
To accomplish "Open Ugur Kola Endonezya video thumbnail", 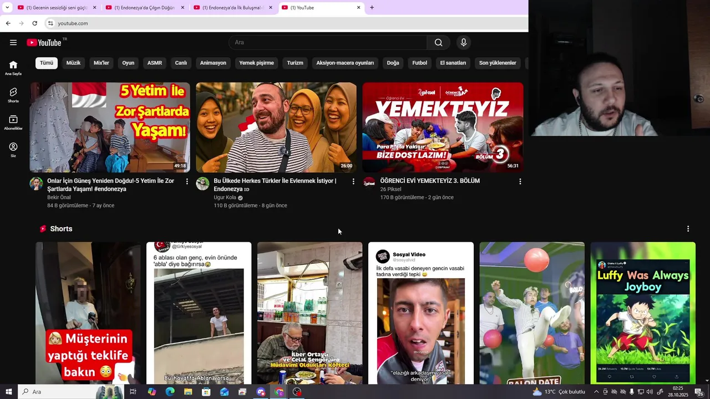I will click(276, 127).
